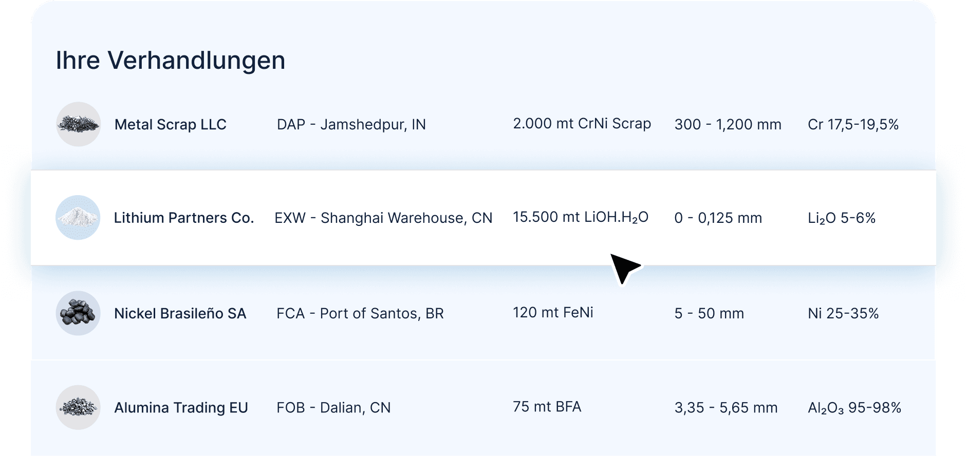Click the DAP - Jamshedpur, IN delivery term
This screenshot has width=967, height=456.
pos(351,125)
